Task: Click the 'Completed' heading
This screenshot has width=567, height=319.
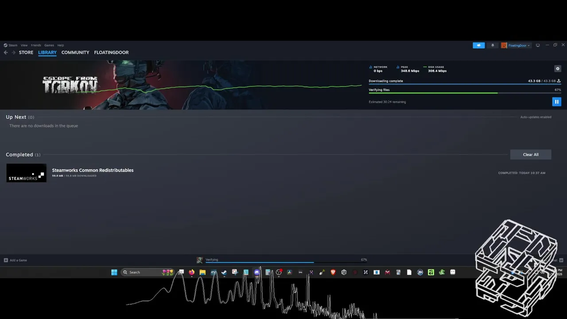Action: point(19,155)
